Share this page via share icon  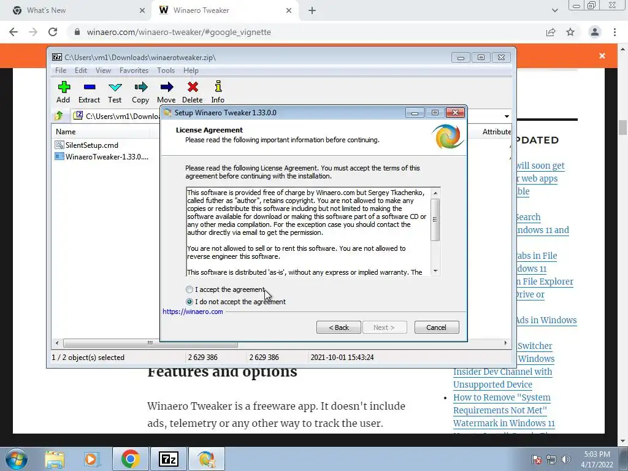pos(551,32)
